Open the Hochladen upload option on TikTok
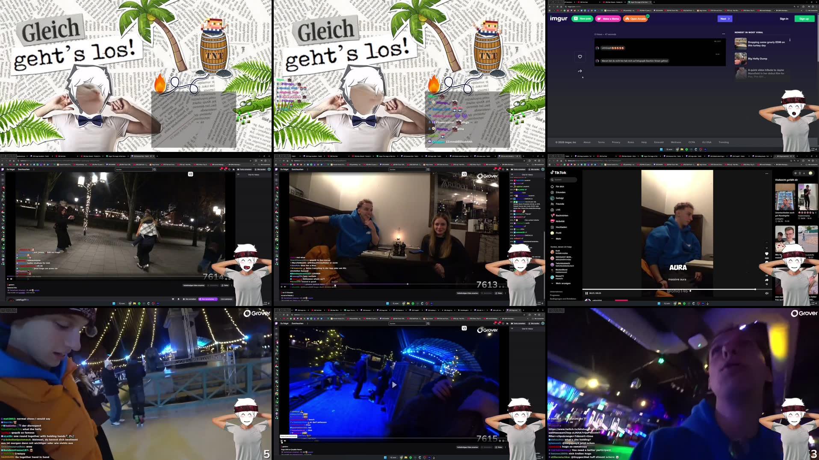The width and height of the screenshot is (819, 460). pyautogui.click(x=561, y=227)
